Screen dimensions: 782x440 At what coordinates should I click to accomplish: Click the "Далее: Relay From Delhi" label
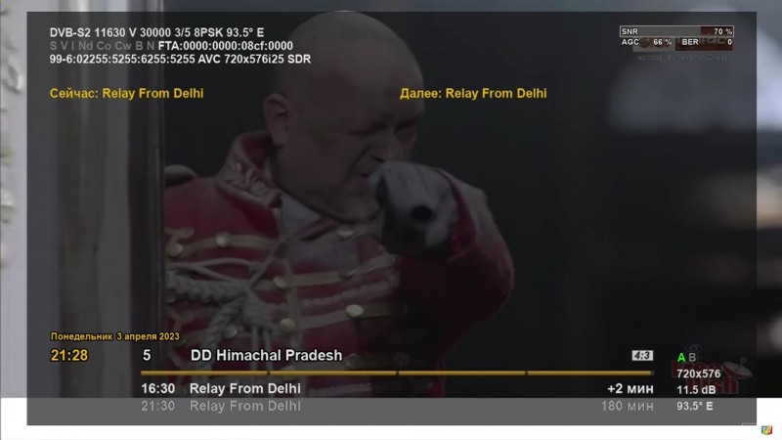point(473,93)
